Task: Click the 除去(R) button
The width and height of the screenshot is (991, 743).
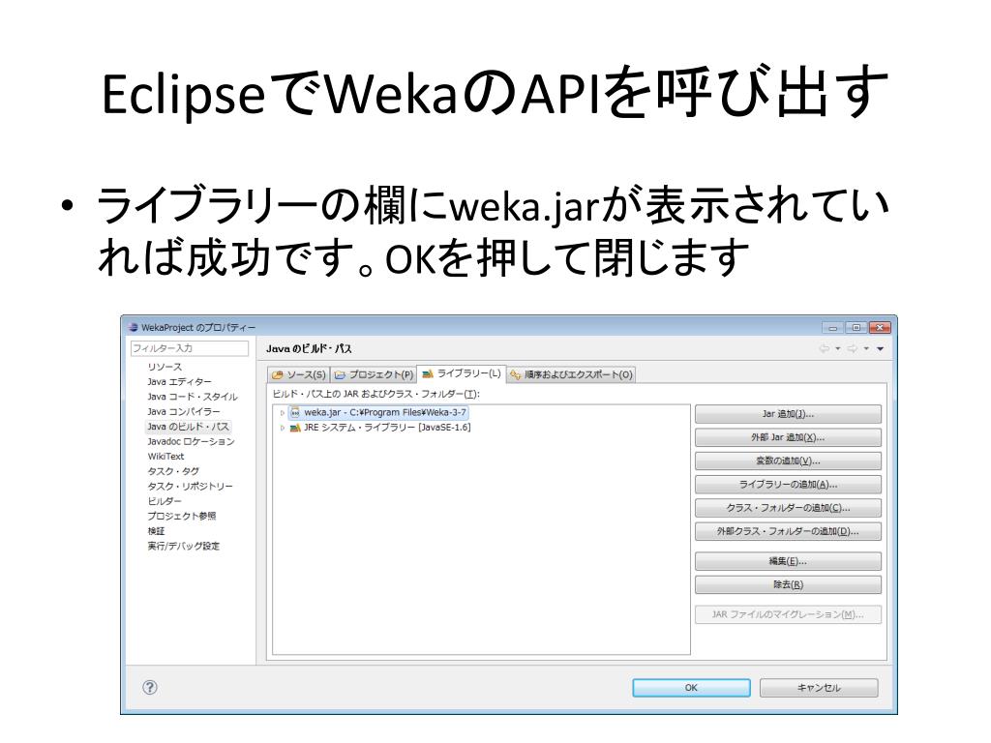Action: (x=788, y=584)
